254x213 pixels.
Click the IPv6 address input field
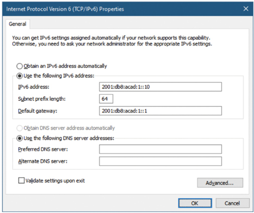click(160, 87)
